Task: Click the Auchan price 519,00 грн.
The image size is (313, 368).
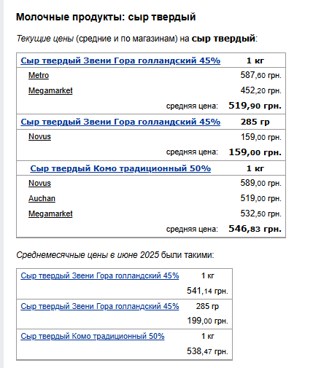Action: (x=260, y=198)
